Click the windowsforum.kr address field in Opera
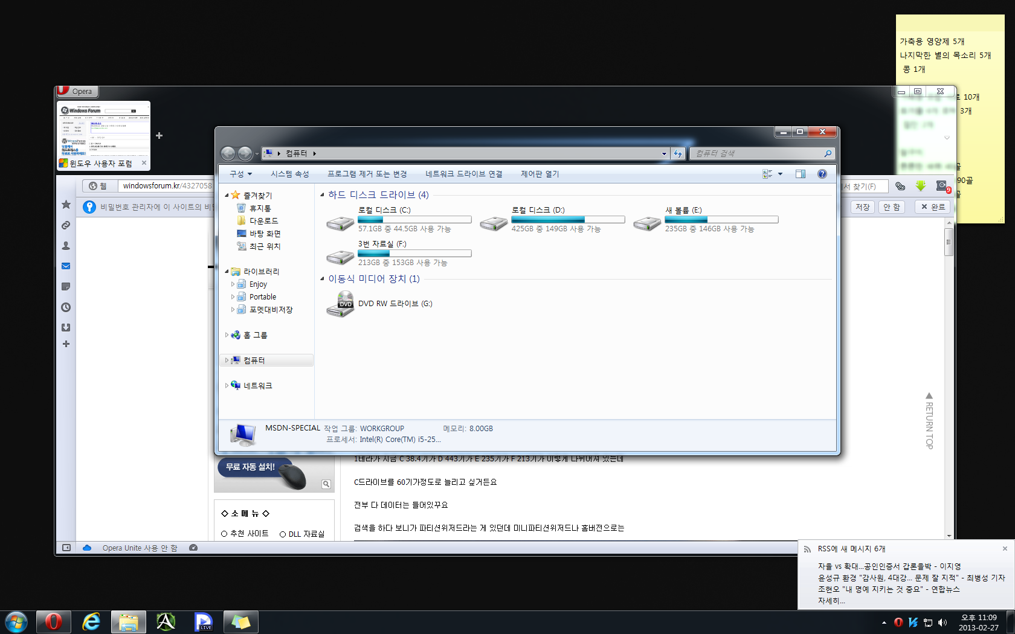 click(167, 186)
